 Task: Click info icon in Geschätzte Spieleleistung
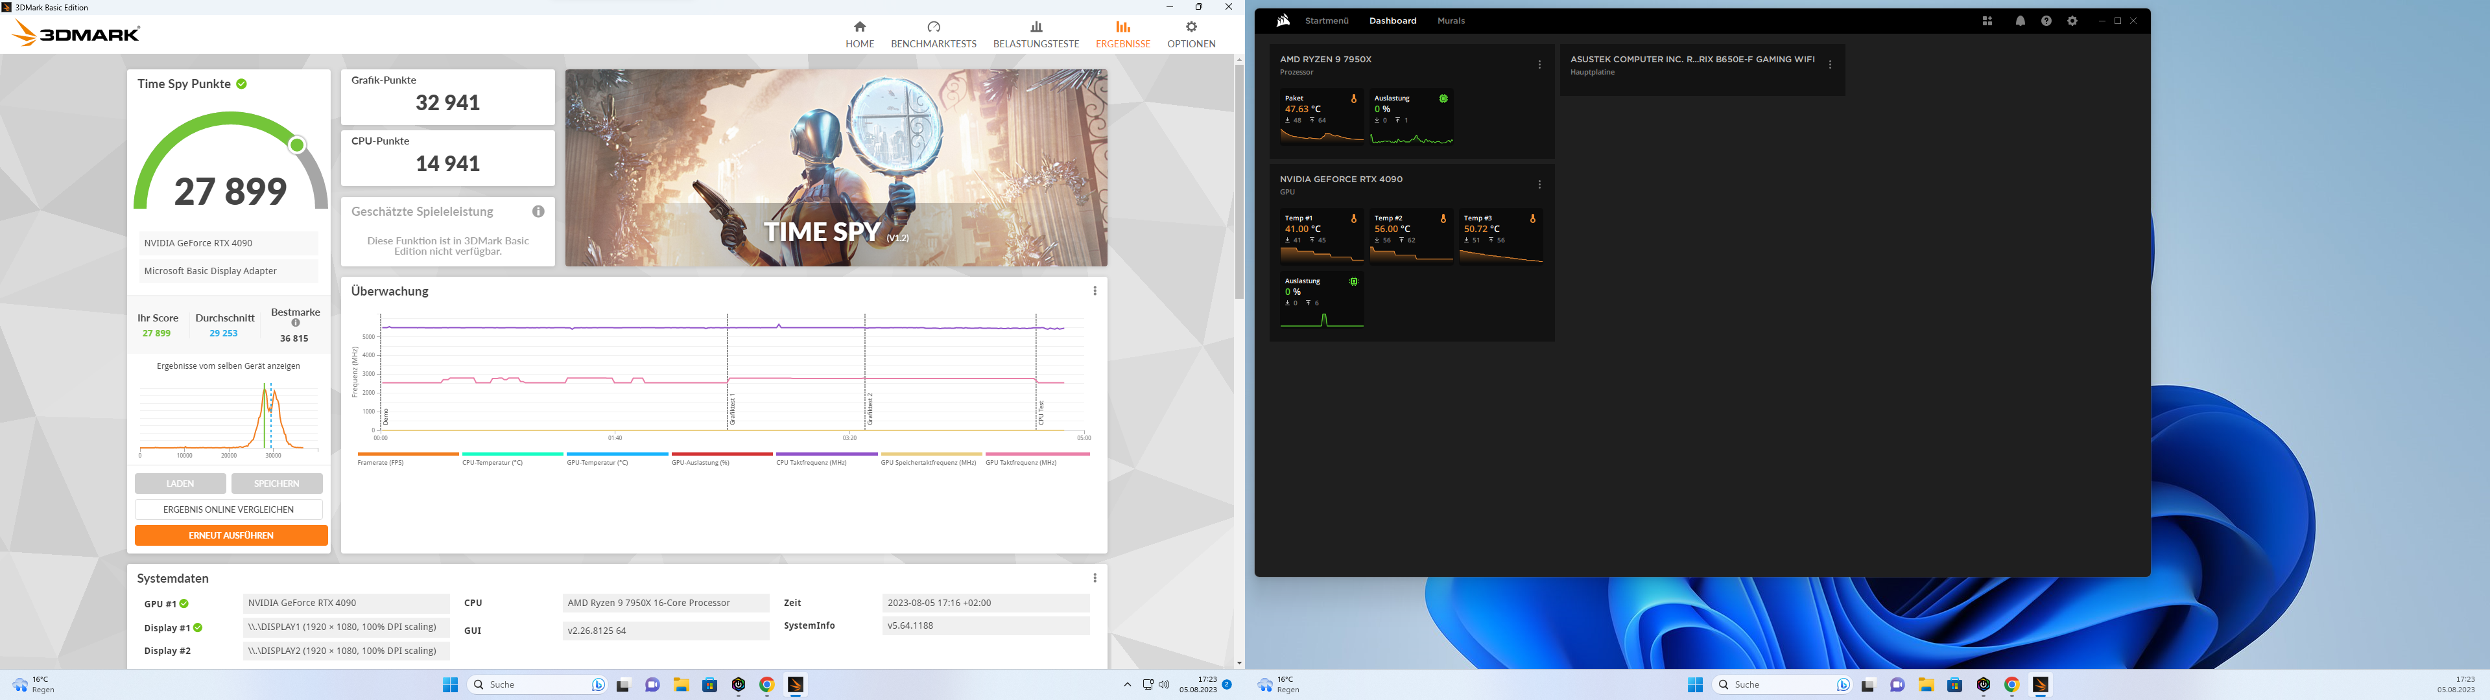538,212
